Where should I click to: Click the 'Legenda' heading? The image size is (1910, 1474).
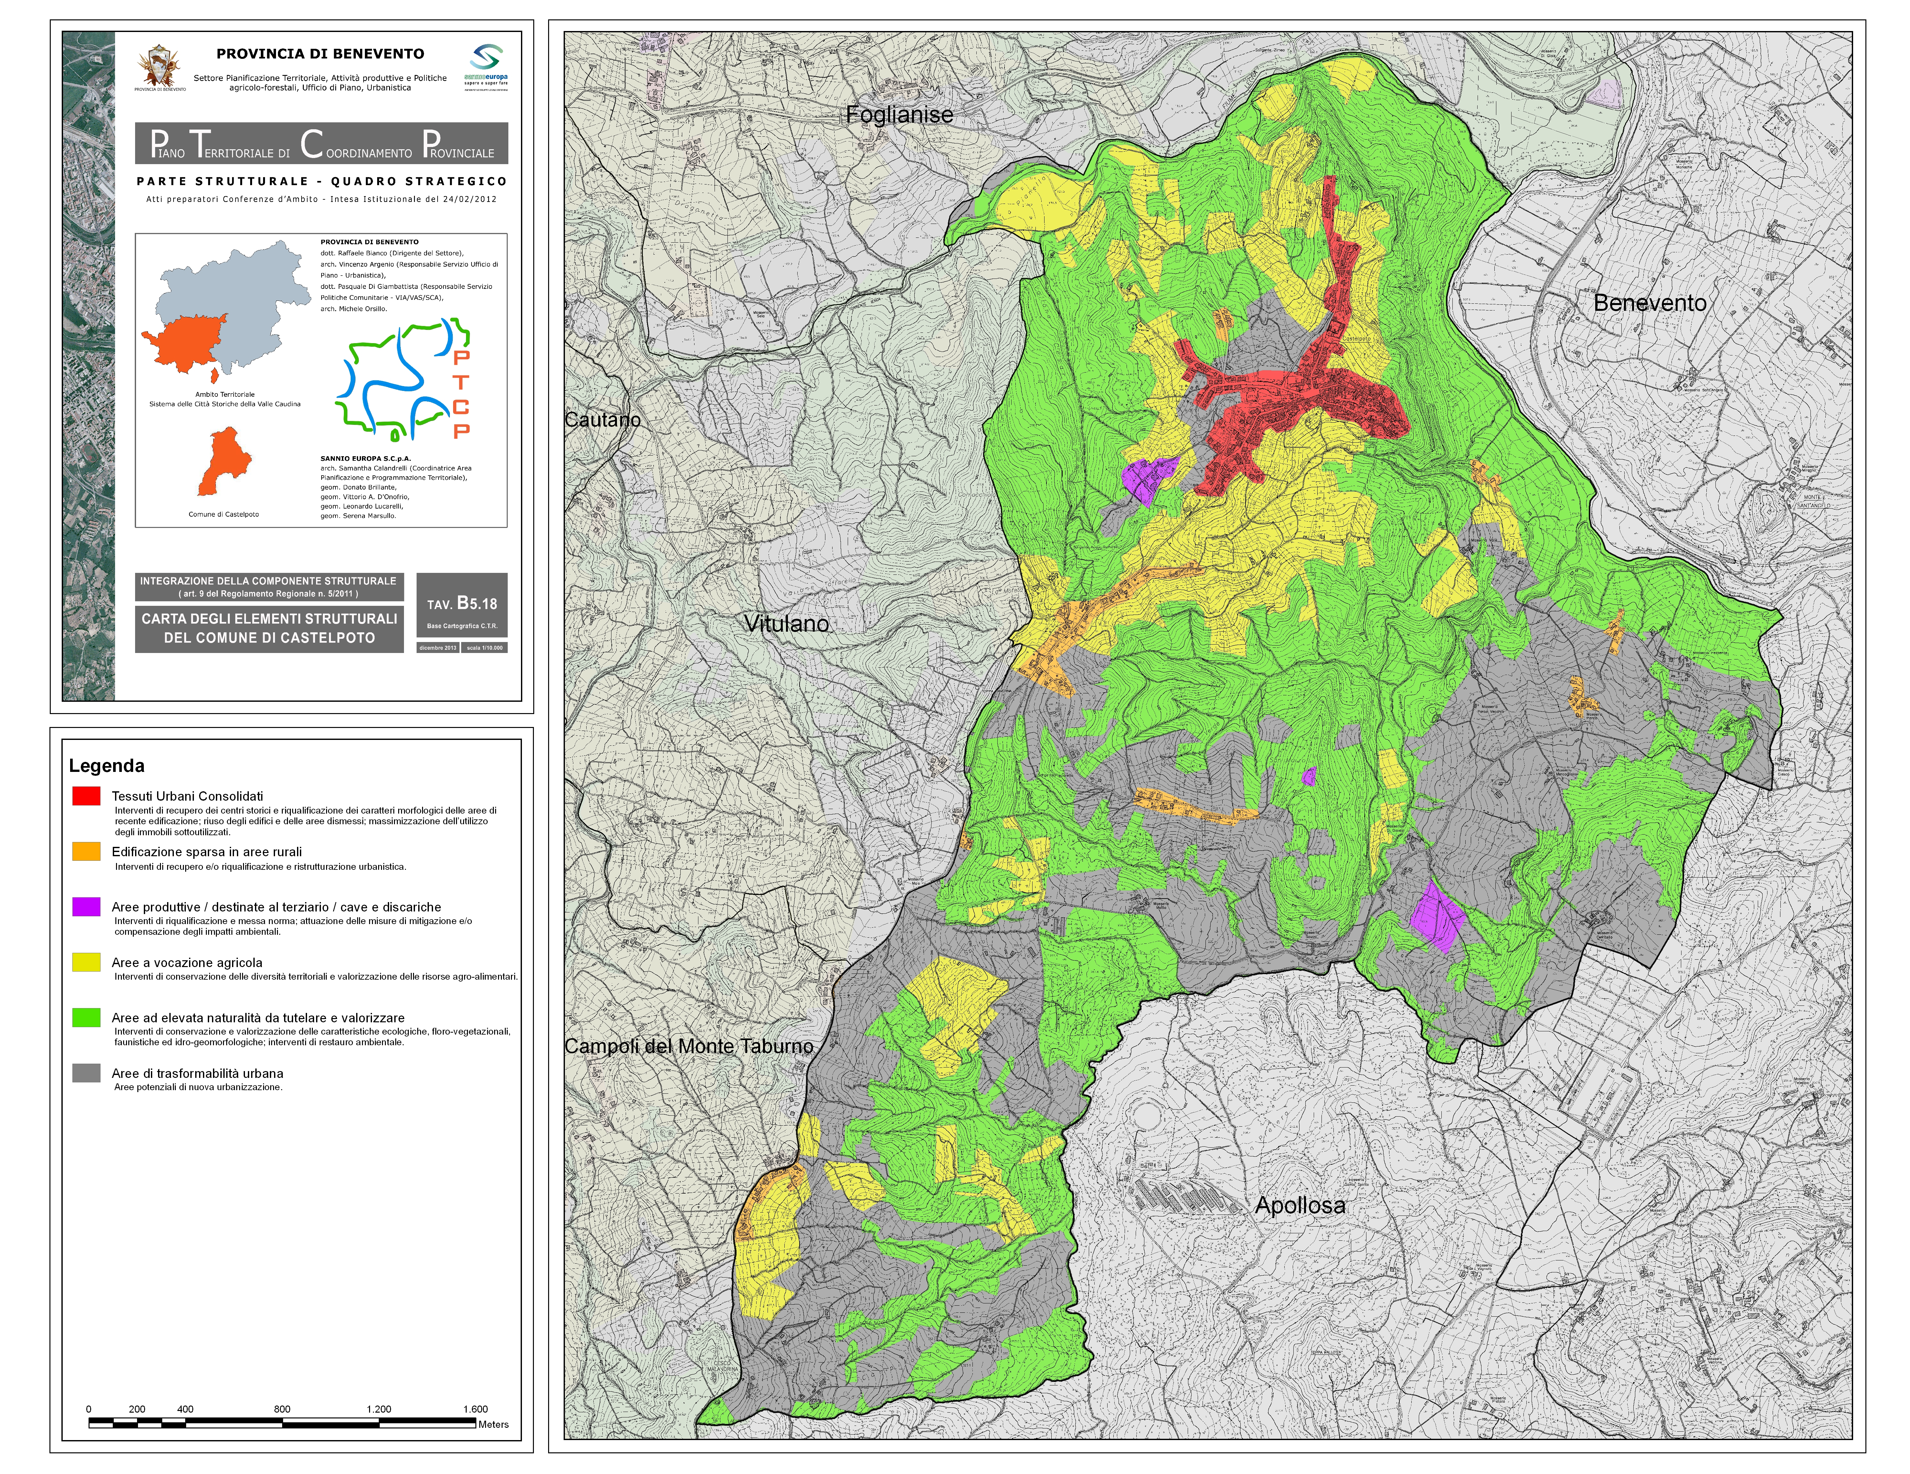(107, 766)
